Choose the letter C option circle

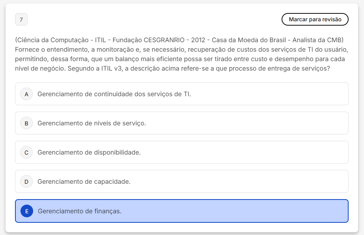[26, 152]
